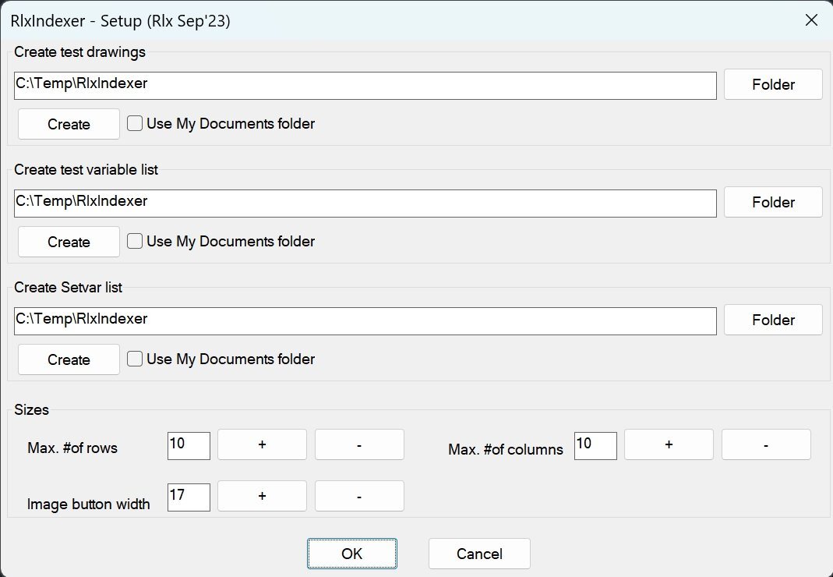Toggle My Documents folder for Setvar list
The height and width of the screenshot is (577, 833).
(135, 359)
